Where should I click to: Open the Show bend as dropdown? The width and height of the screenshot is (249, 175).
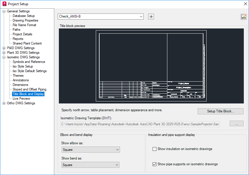point(90,165)
